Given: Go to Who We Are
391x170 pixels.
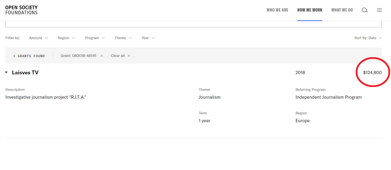Looking at the screenshot, I should coord(277,10).
